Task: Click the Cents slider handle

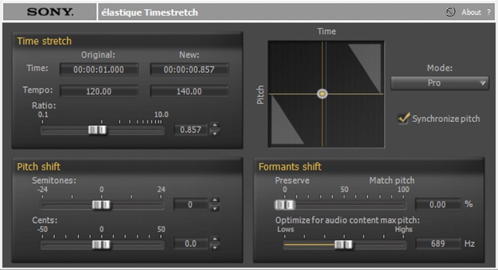Action: (101, 244)
